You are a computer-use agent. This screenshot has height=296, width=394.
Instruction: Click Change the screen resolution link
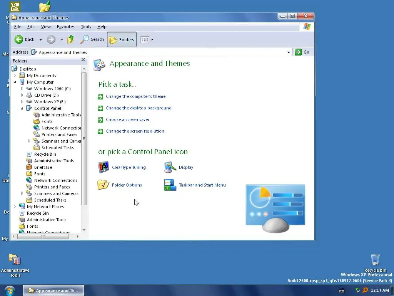pyautogui.click(x=135, y=131)
